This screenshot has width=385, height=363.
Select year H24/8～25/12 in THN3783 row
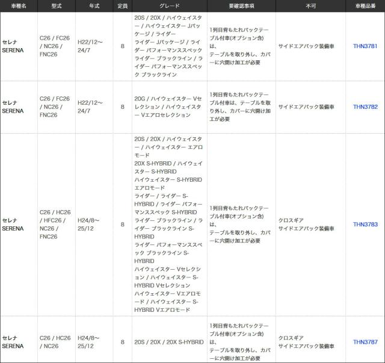[x=88, y=225]
